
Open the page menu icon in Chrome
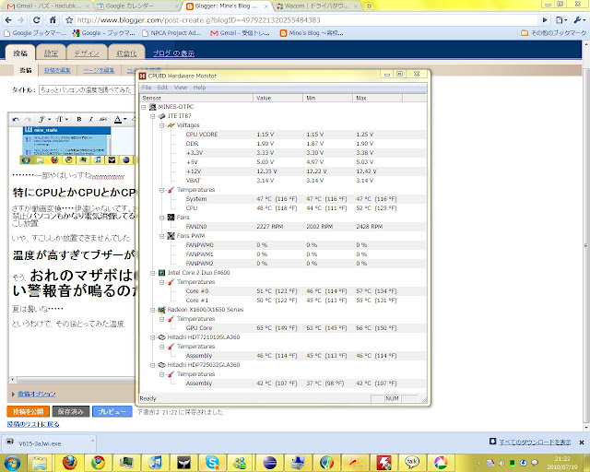pos(561,20)
